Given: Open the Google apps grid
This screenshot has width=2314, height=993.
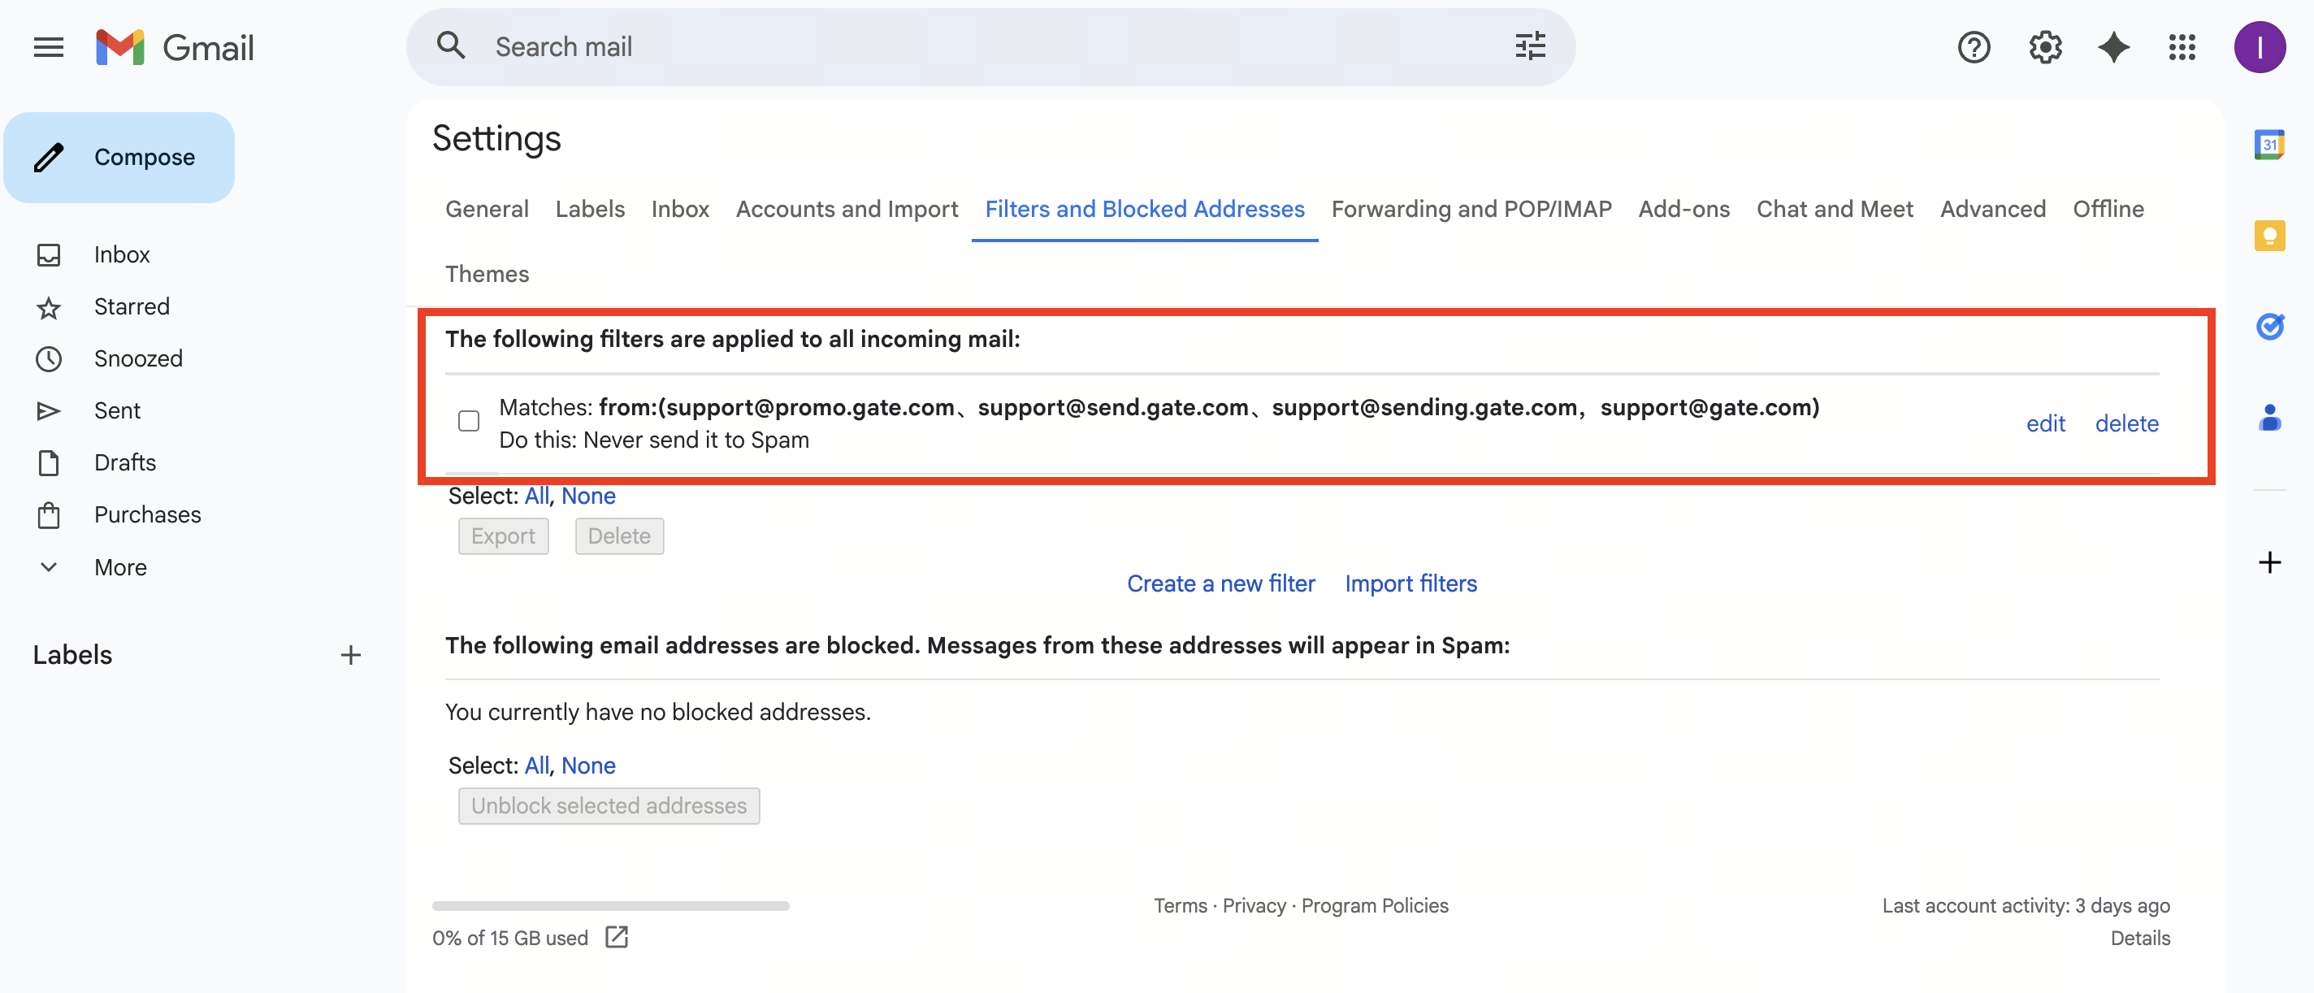Looking at the screenshot, I should coord(2181,47).
